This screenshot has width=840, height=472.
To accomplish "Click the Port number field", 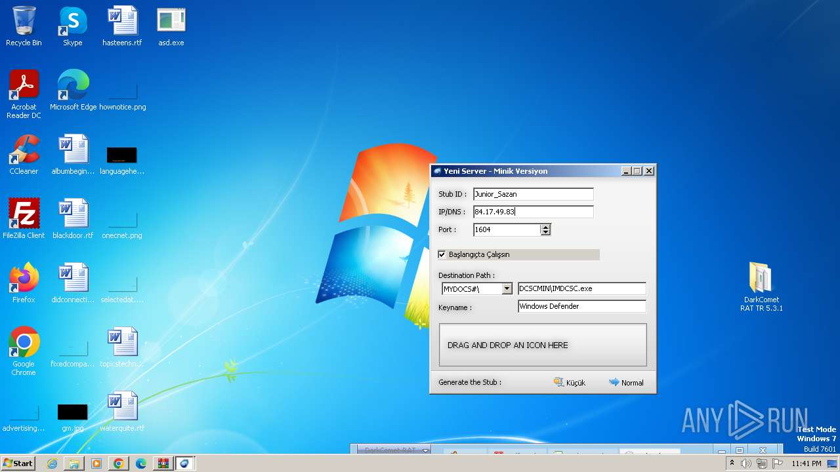I will 507,229.
